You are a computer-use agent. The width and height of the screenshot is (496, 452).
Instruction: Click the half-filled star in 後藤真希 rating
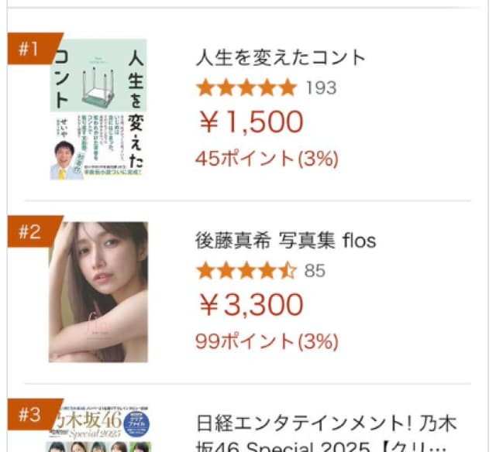click(287, 271)
